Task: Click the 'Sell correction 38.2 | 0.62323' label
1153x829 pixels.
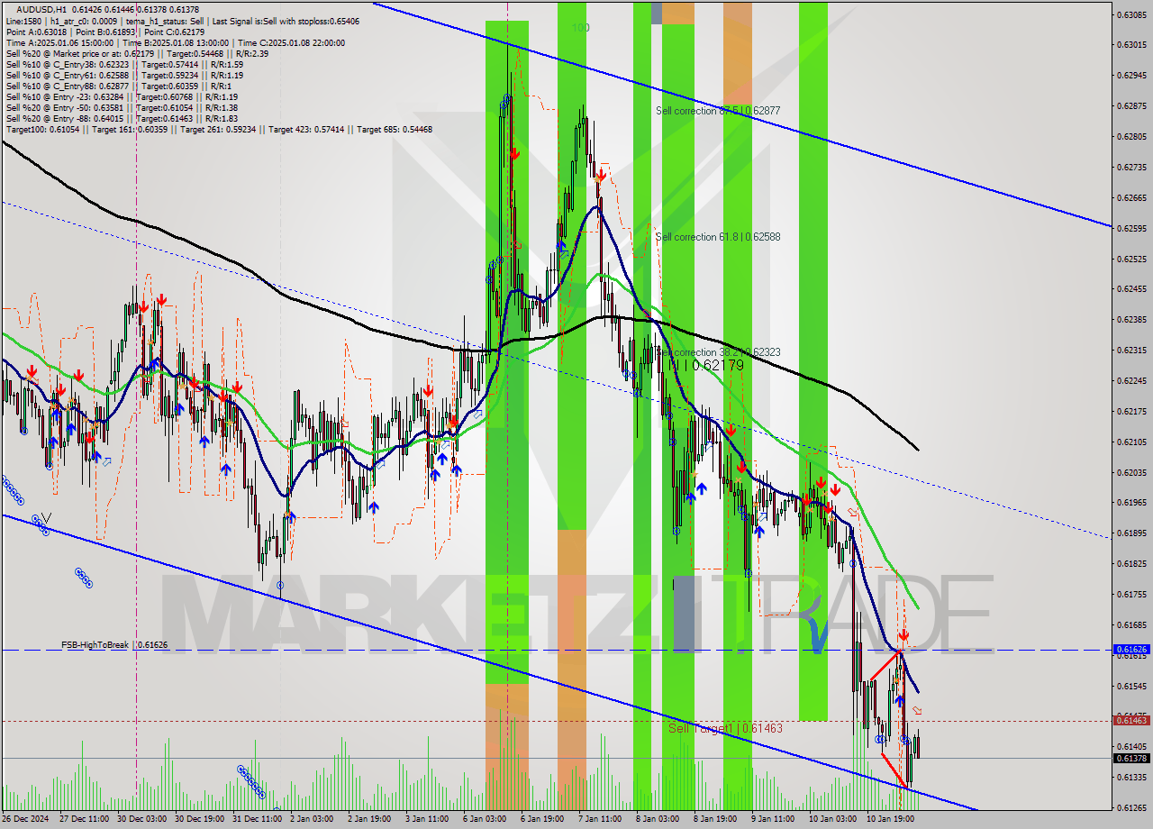Action: click(x=718, y=352)
